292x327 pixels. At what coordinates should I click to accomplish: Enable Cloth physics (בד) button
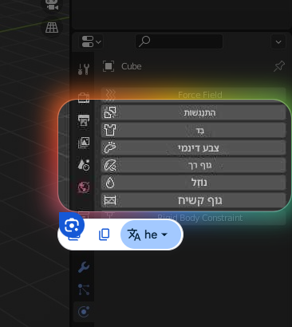tap(193, 130)
